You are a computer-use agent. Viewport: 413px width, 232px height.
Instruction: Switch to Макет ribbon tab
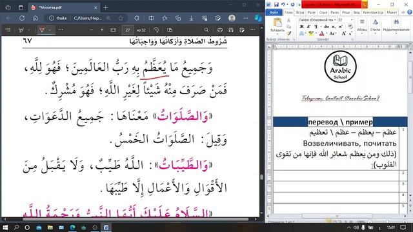(392, 12)
